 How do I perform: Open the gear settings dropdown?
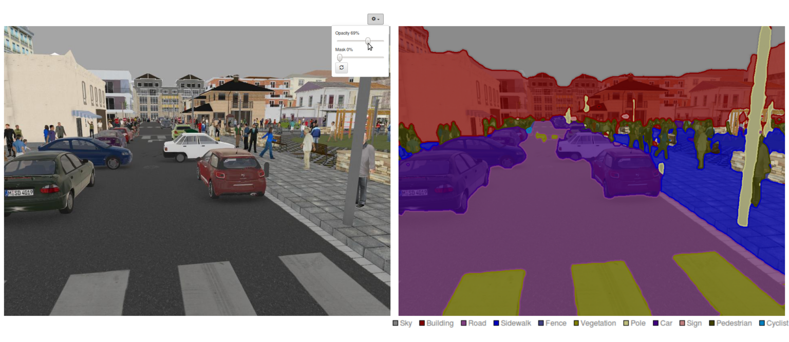pos(375,19)
